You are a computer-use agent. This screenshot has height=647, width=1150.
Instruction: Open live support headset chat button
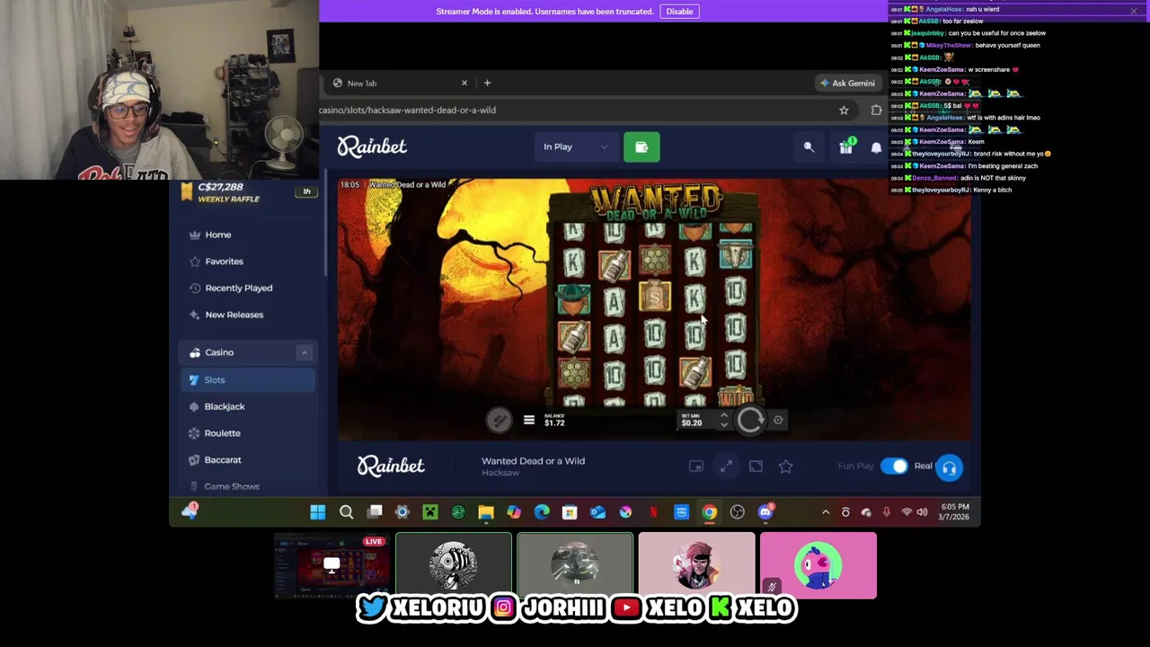[949, 467]
